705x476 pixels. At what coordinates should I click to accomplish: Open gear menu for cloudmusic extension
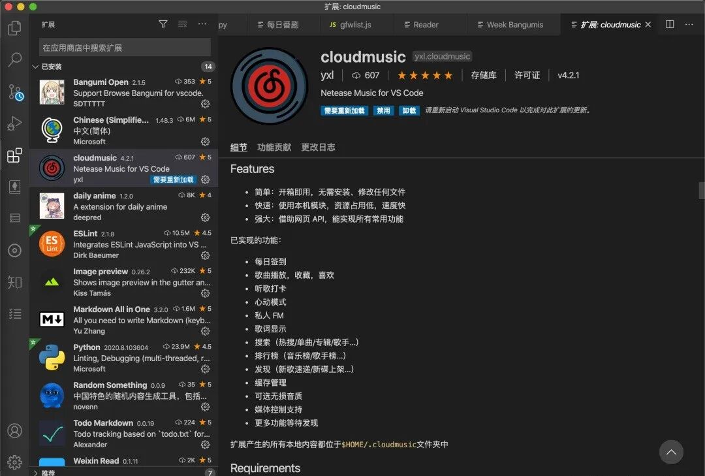click(x=206, y=180)
